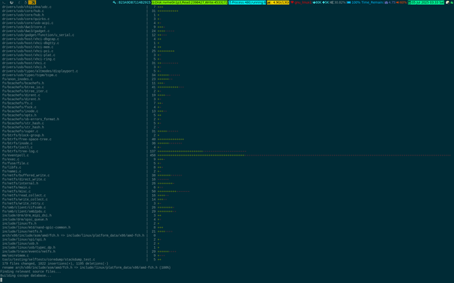Click the CPU 30.82% usage indicator
The height and width of the screenshot is (283, 454).
tap(338, 2)
